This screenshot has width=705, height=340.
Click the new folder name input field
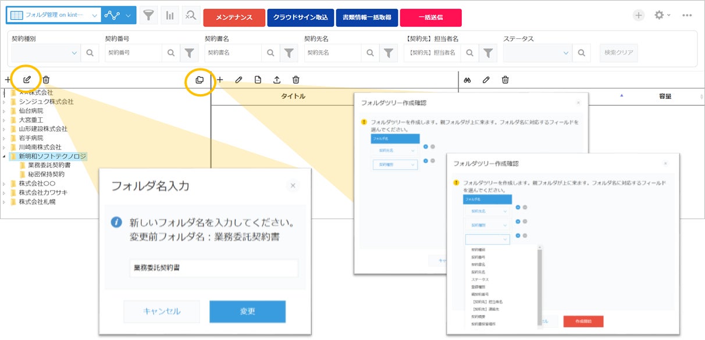[x=213, y=268]
